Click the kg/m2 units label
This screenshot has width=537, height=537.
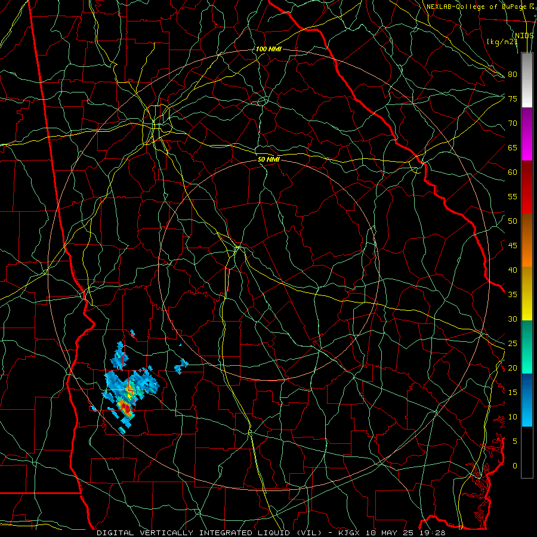pyautogui.click(x=502, y=42)
